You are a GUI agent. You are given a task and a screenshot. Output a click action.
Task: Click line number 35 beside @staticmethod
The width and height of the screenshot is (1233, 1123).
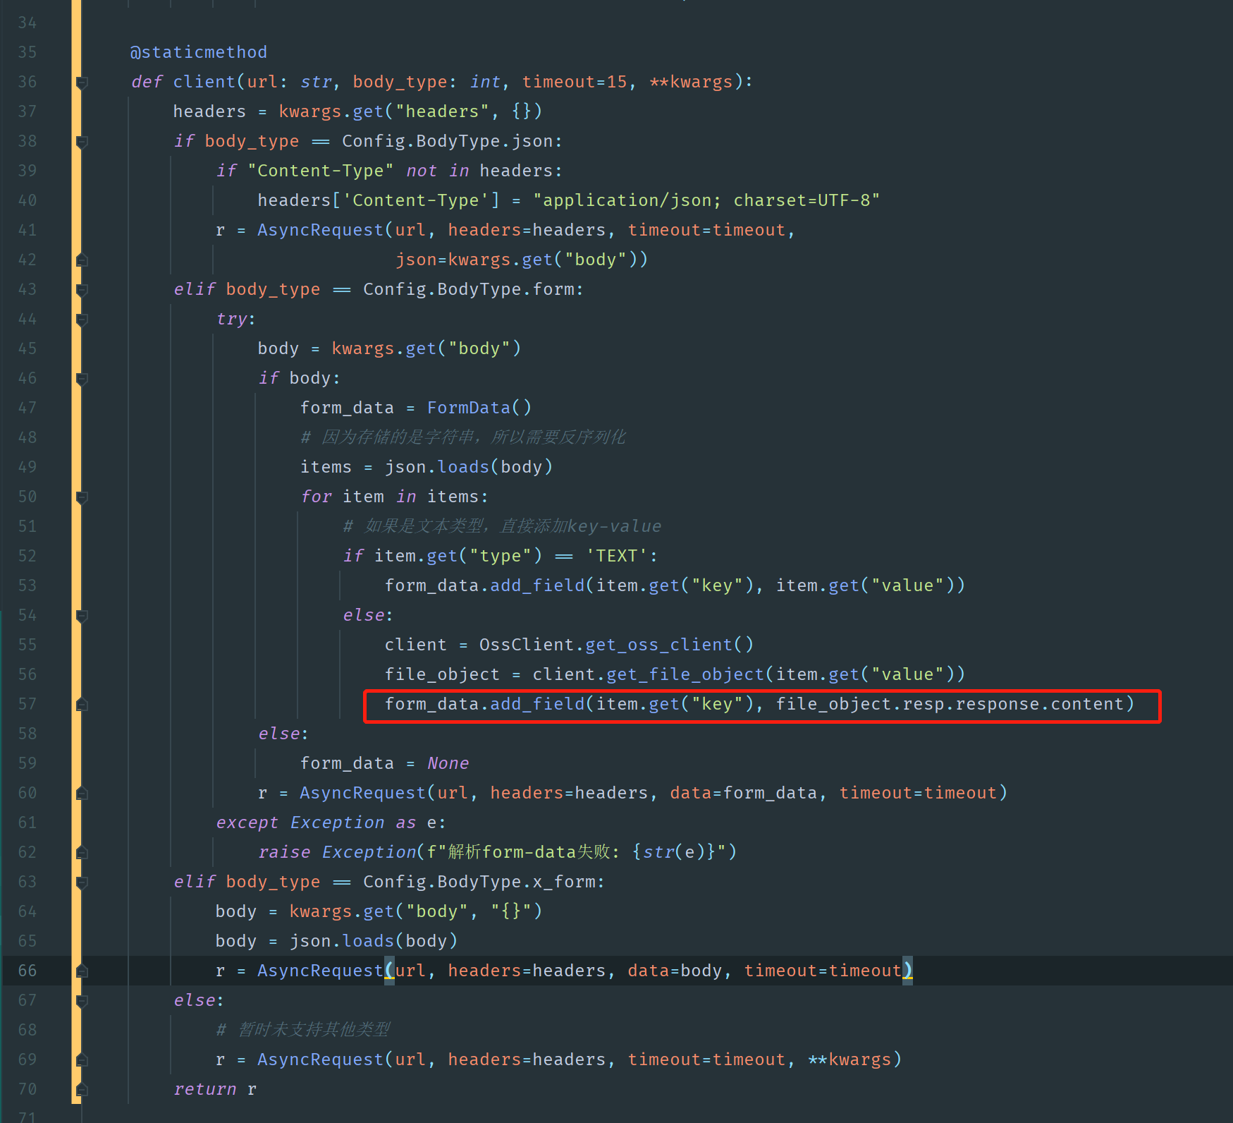click(x=27, y=52)
